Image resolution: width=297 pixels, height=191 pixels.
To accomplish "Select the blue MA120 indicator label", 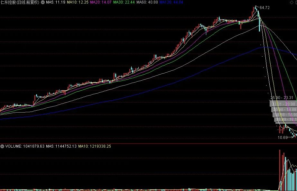I will (171, 2).
